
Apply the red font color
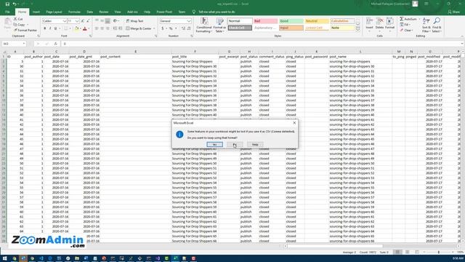pos(85,29)
